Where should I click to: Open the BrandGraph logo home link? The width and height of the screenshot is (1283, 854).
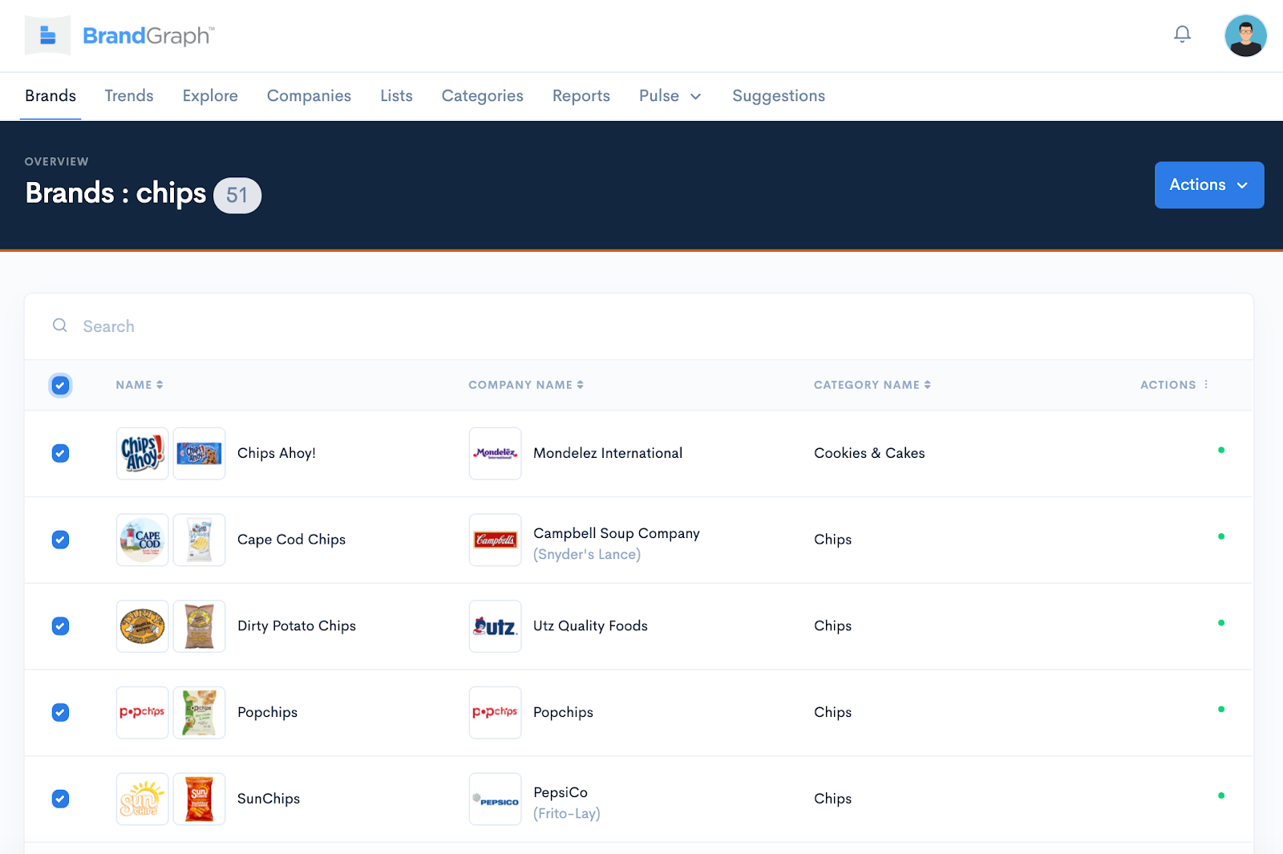pyautogui.click(x=119, y=35)
